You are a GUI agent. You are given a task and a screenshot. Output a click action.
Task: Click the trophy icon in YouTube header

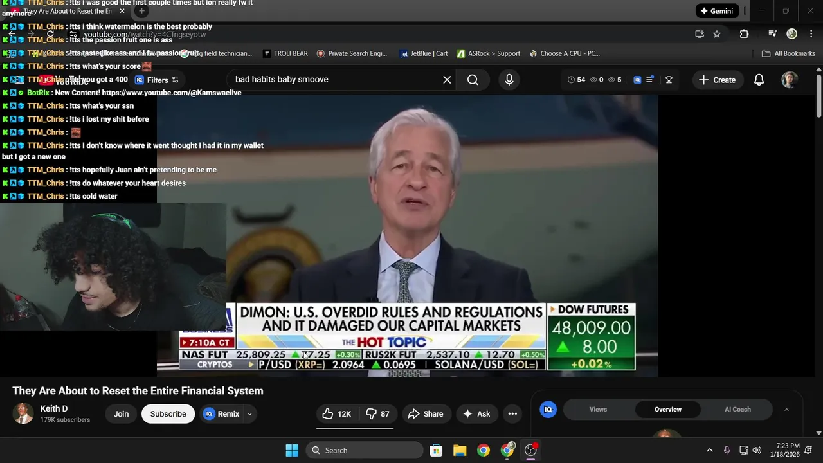(669, 80)
